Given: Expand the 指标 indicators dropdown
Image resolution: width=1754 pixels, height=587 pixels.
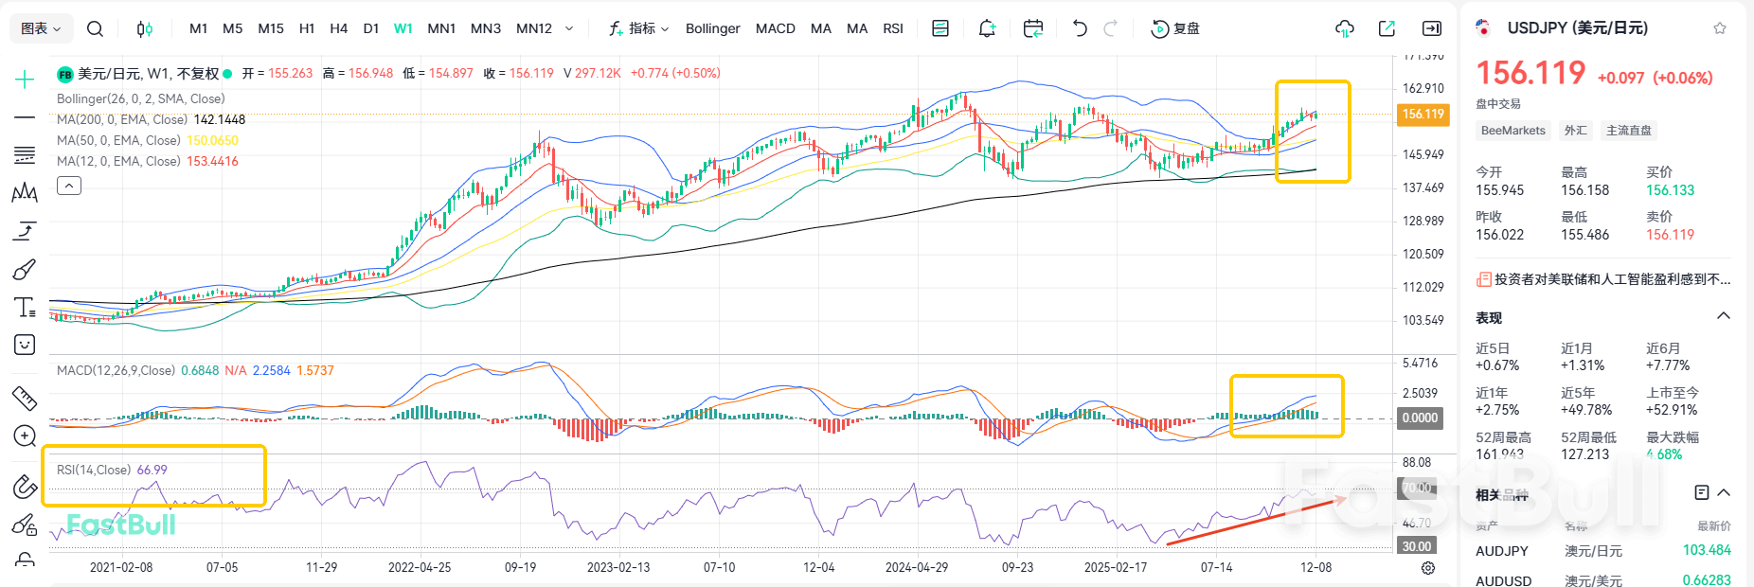Looking at the screenshot, I should coord(639,28).
